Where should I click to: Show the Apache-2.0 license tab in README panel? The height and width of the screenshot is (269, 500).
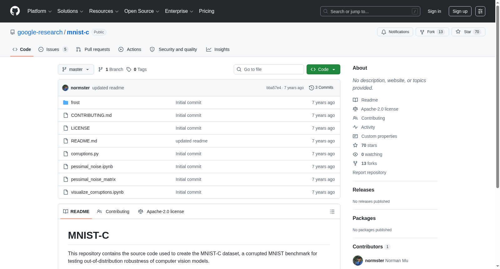coord(161,212)
